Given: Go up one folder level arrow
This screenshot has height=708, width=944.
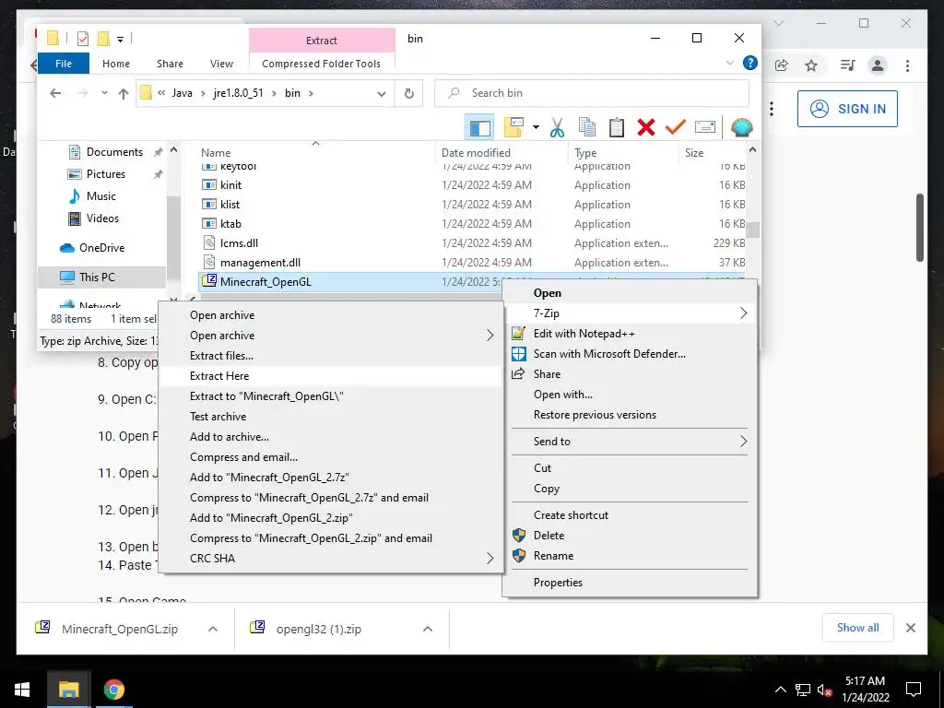Looking at the screenshot, I should 124,93.
